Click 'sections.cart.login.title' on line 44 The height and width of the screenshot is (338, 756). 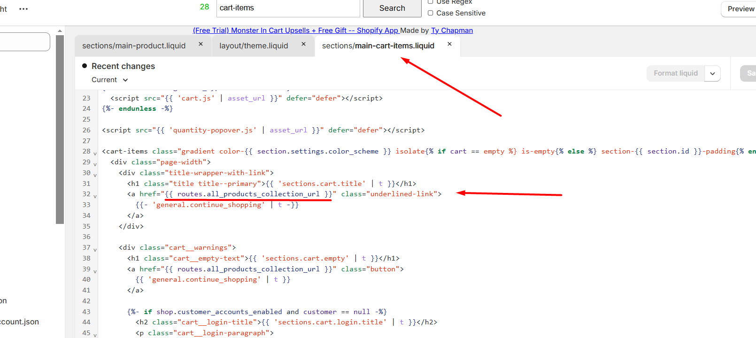[331, 322]
